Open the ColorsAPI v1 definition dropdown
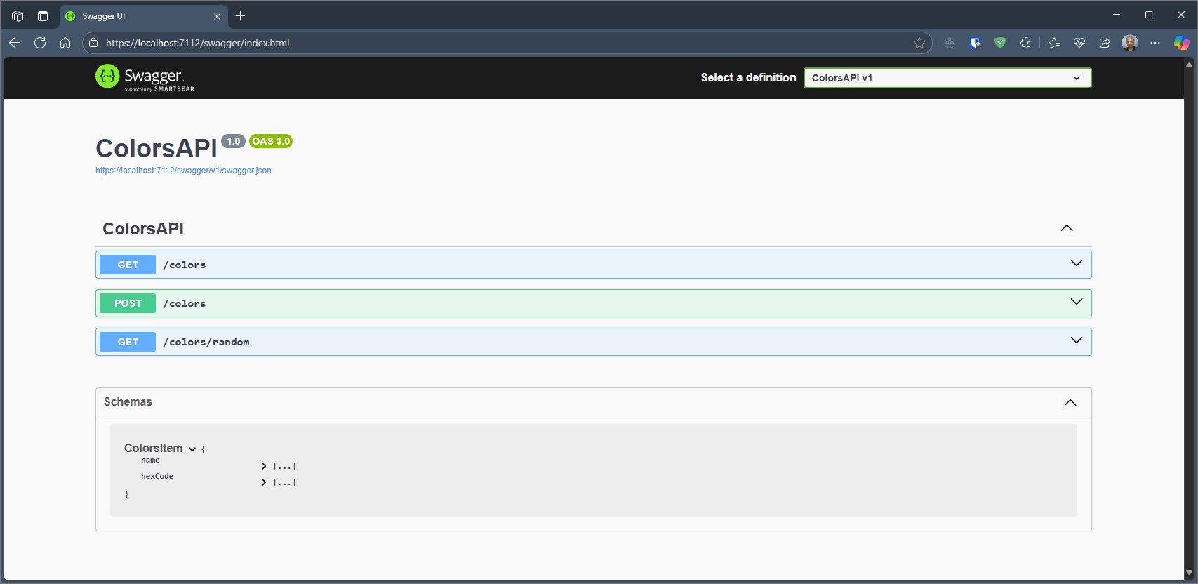The width and height of the screenshot is (1198, 584). [x=947, y=78]
